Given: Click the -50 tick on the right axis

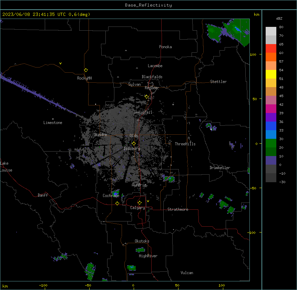Looking at the screenshot, I should point(253,188).
